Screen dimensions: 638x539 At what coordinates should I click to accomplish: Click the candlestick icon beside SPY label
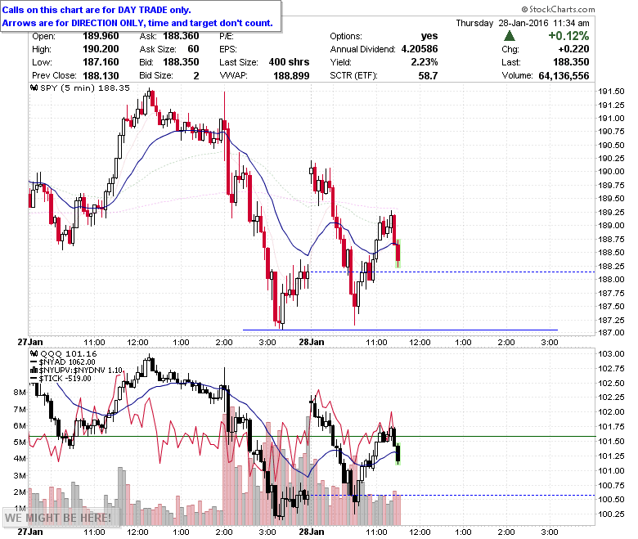[x=34, y=88]
